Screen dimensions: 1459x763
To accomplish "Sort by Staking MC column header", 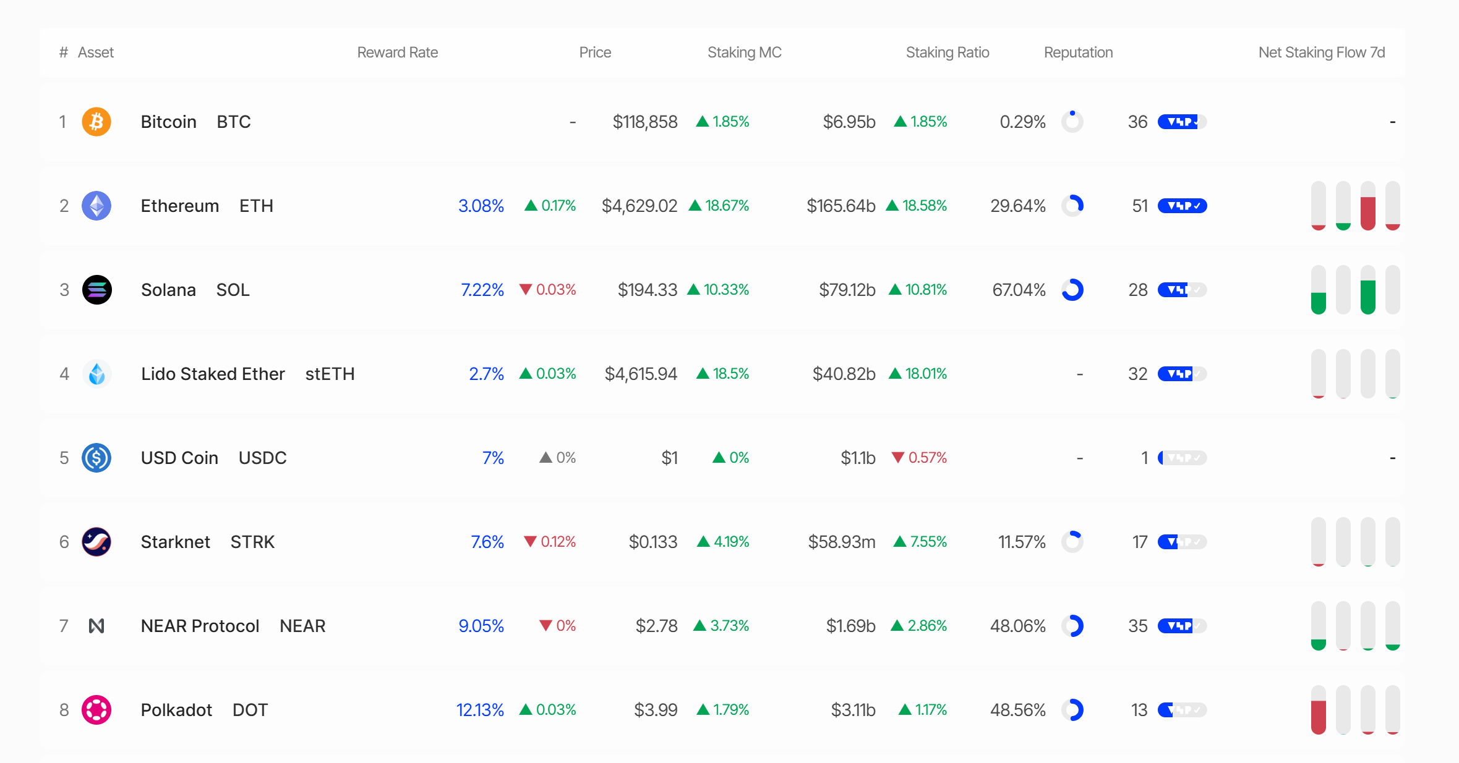I will (745, 53).
